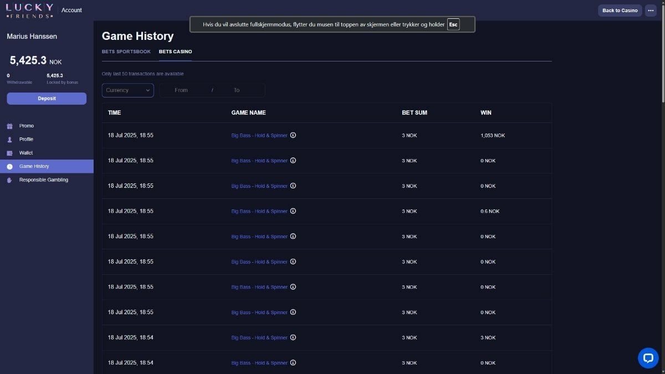Click info icon on the 1,053 NOK win row

point(293,135)
